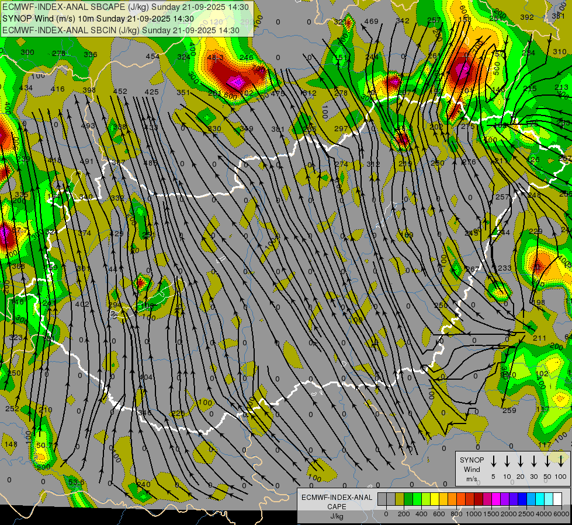Click the map value 454
Viewport: 572px width, 525px height.
pyautogui.click(x=152, y=57)
